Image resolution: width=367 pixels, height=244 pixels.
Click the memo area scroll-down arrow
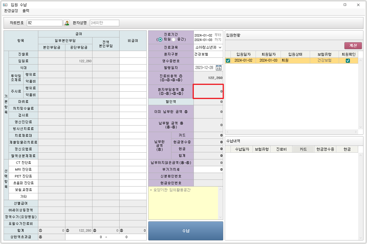[220, 217]
